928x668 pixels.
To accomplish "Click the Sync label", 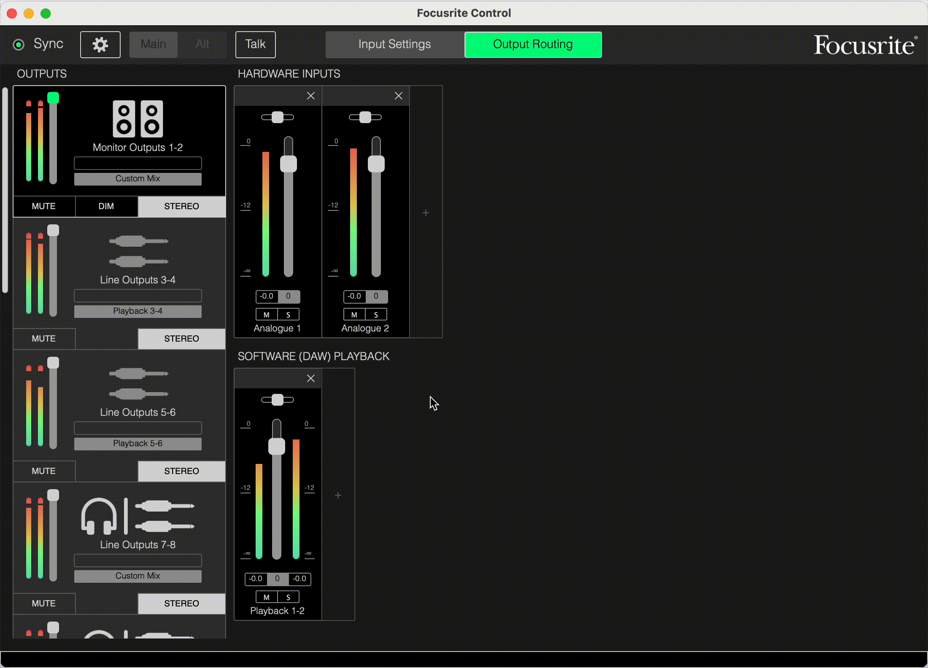I will tap(49, 44).
